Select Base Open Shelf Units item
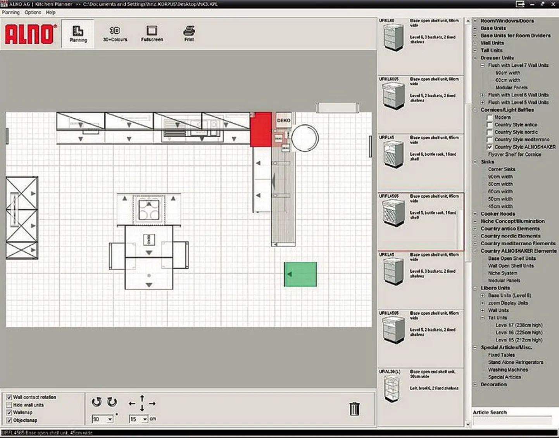The height and width of the screenshot is (438, 559). 512,259
